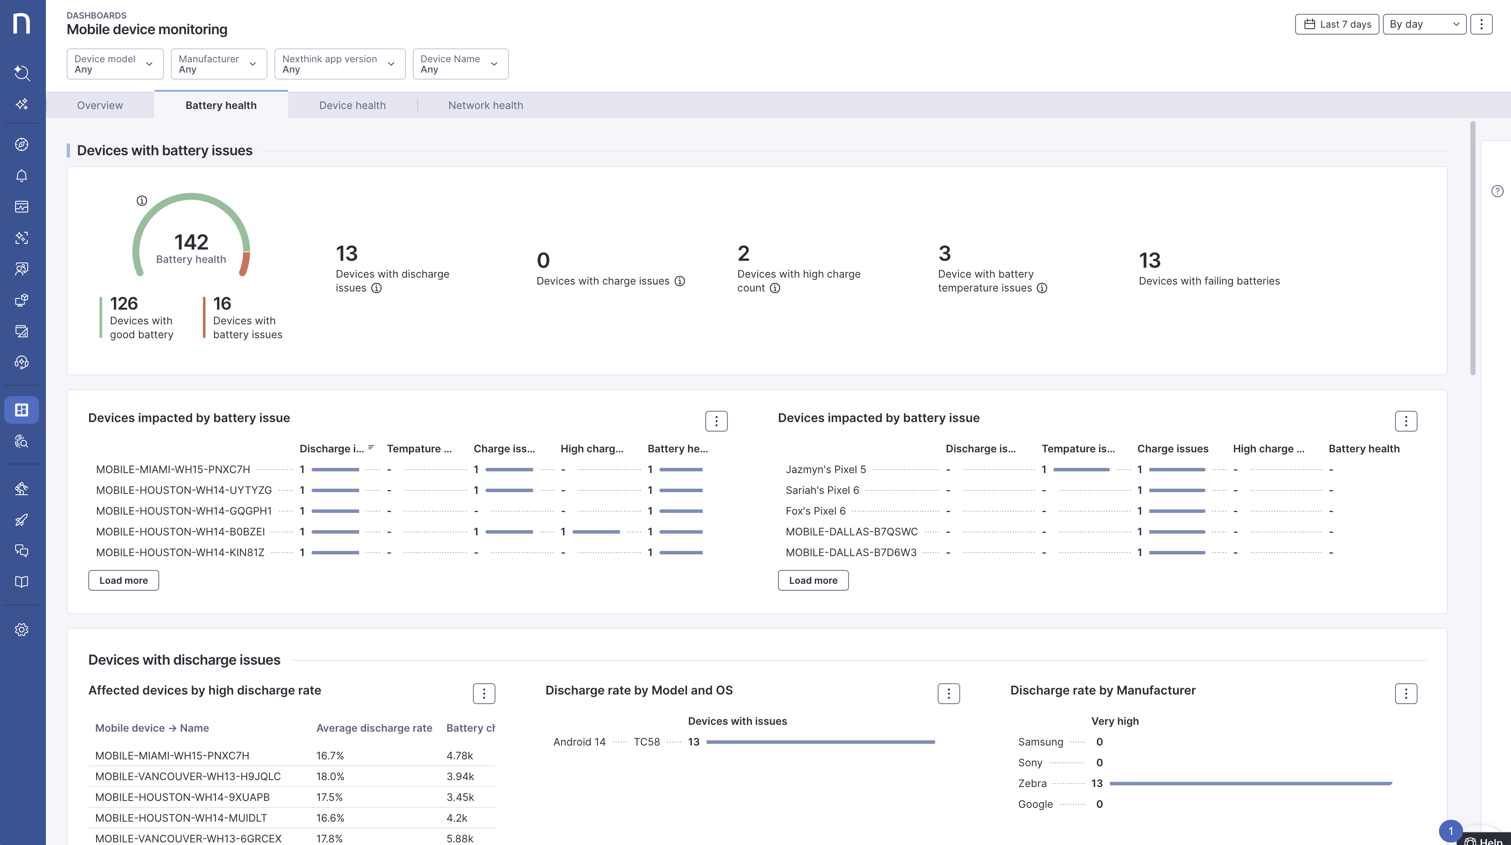Open the search icon in sidebar
Viewport: 1511px width, 845px height.
tap(22, 73)
